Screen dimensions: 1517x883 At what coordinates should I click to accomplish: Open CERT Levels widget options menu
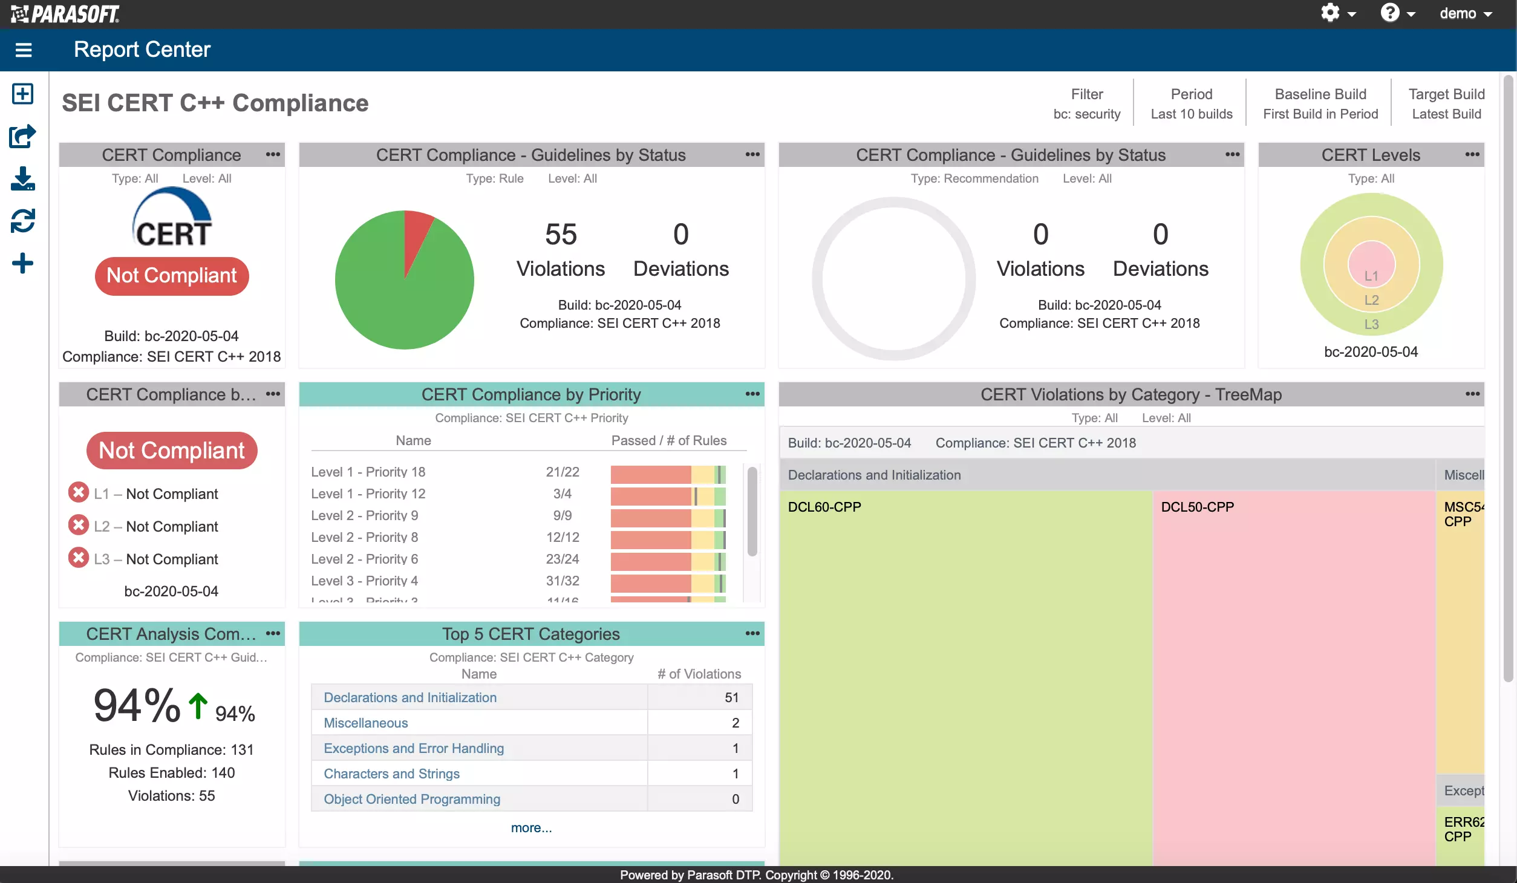[1472, 155]
